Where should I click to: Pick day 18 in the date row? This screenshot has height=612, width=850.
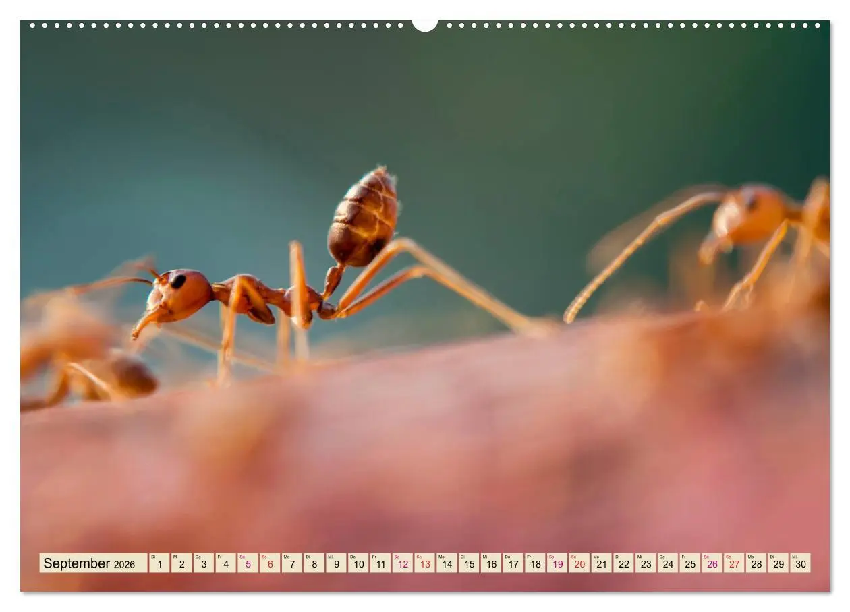[535, 563]
